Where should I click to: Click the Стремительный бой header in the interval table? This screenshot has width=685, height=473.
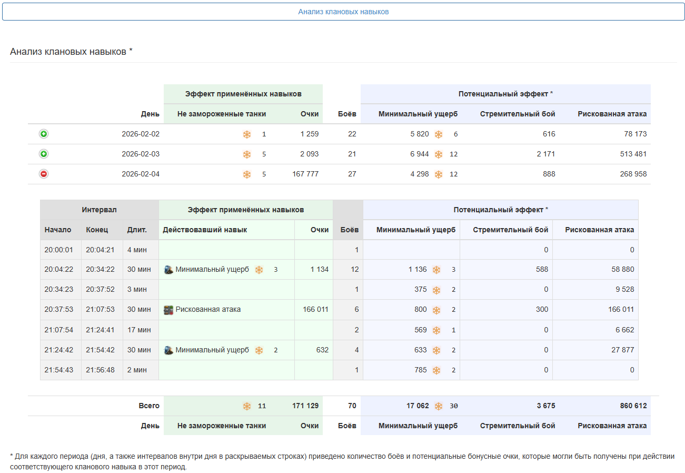510,230
